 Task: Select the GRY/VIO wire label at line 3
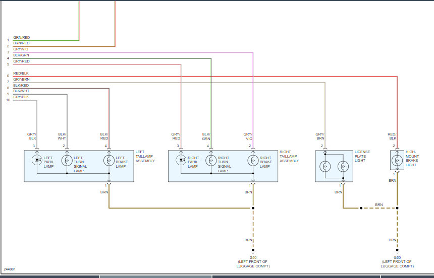click(21, 49)
